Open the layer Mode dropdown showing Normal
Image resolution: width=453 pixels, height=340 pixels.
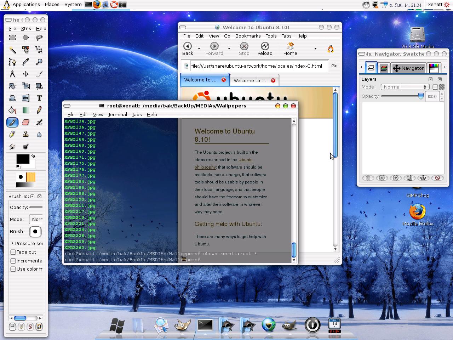405,87
